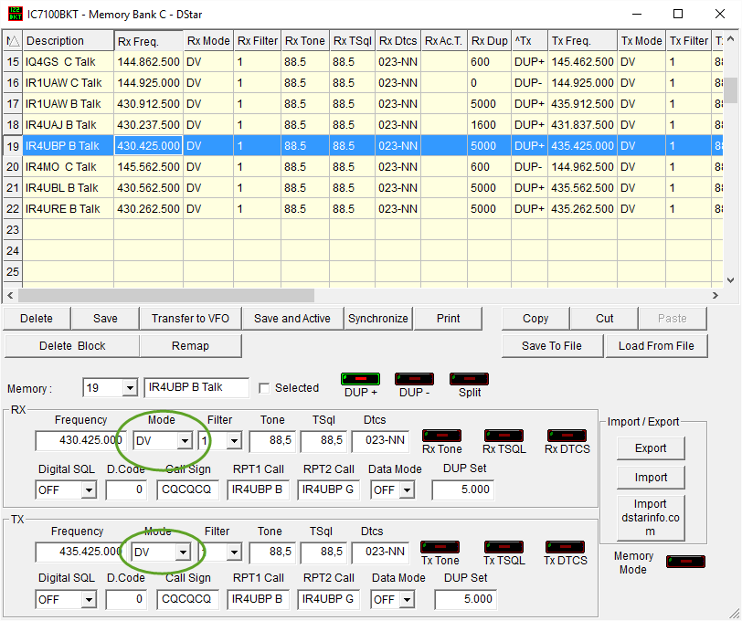The height and width of the screenshot is (621, 742).
Task: Enable the Tx TSQL indicator
Action: click(x=504, y=547)
